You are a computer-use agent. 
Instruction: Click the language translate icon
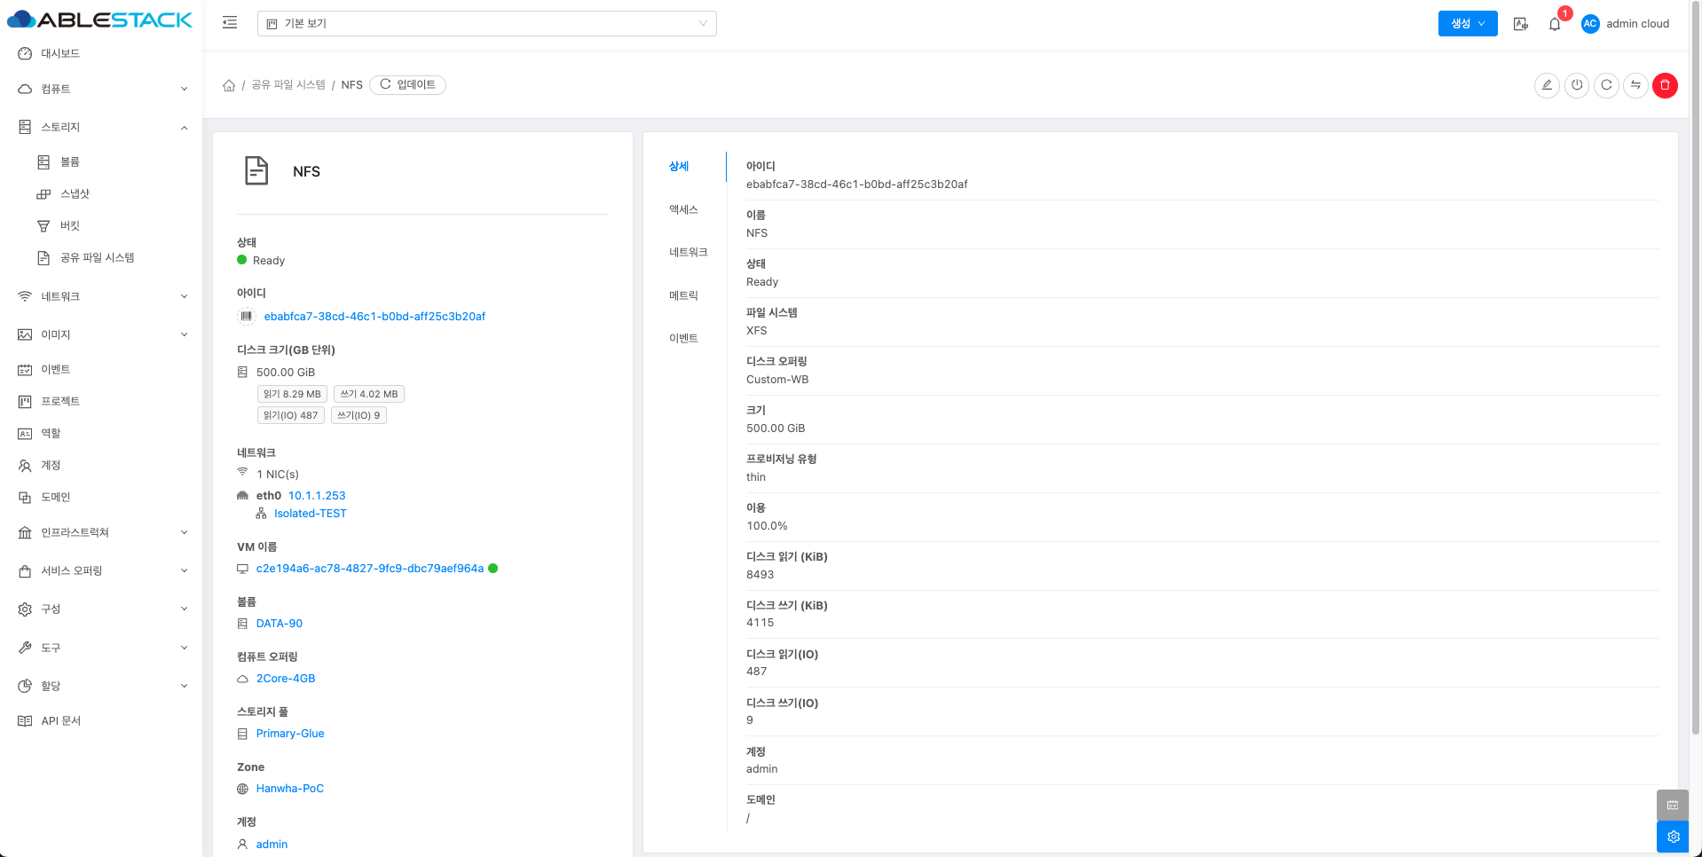click(1521, 24)
